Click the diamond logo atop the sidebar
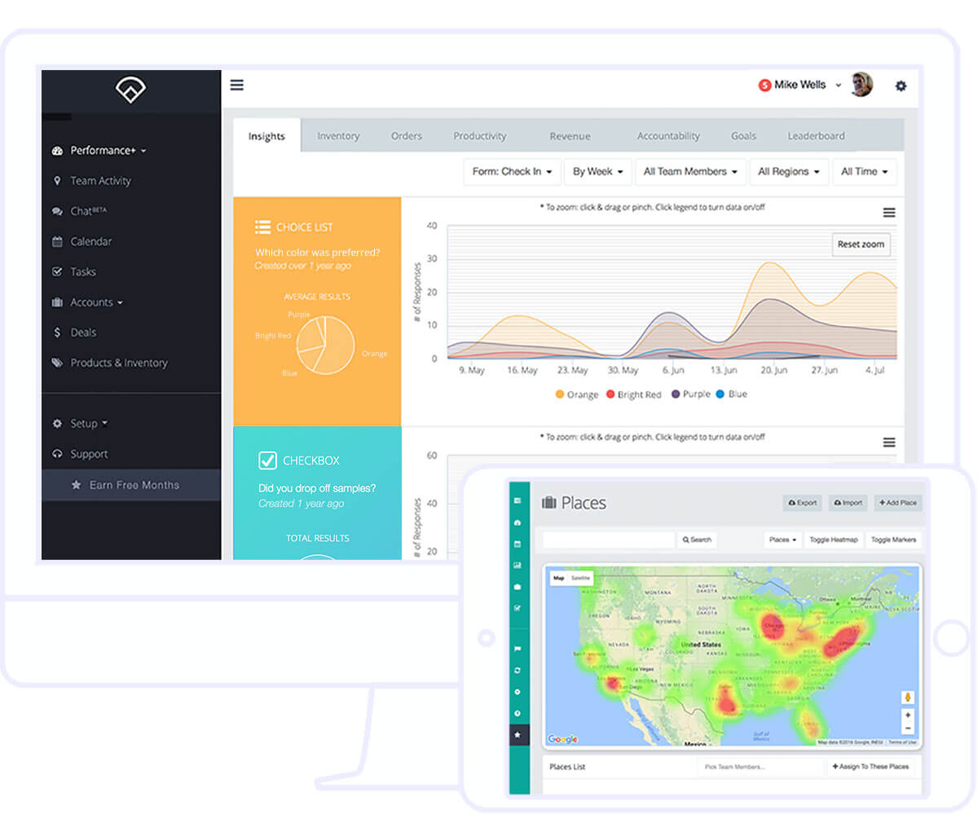Image resolution: width=978 pixels, height=815 pixels. pyautogui.click(x=130, y=90)
